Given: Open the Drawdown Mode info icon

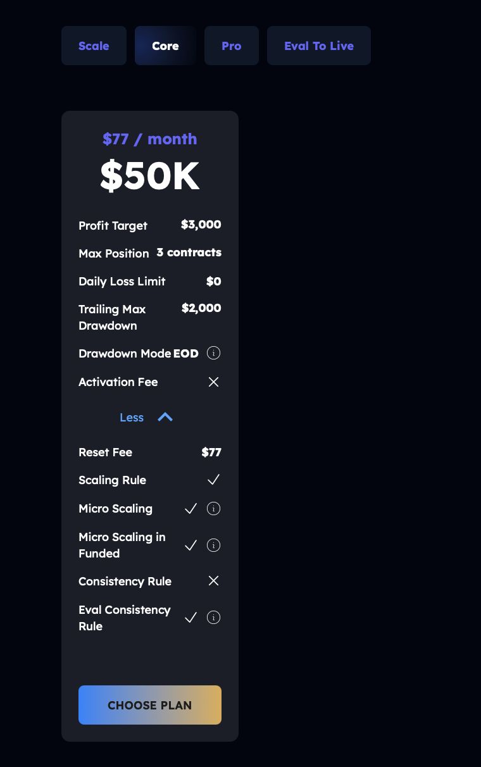Looking at the screenshot, I should (x=214, y=353).
